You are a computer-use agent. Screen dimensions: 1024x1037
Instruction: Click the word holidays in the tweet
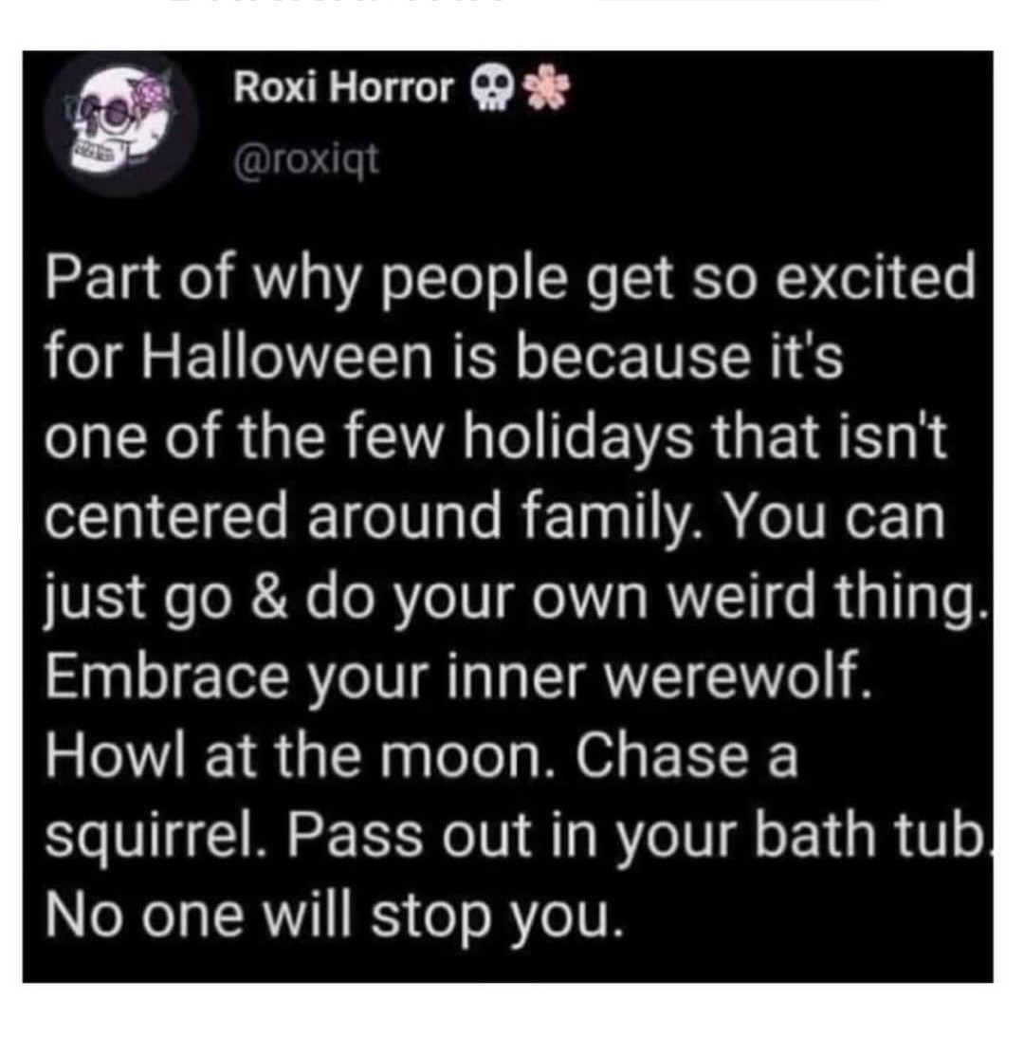click(x=577, y=440)
